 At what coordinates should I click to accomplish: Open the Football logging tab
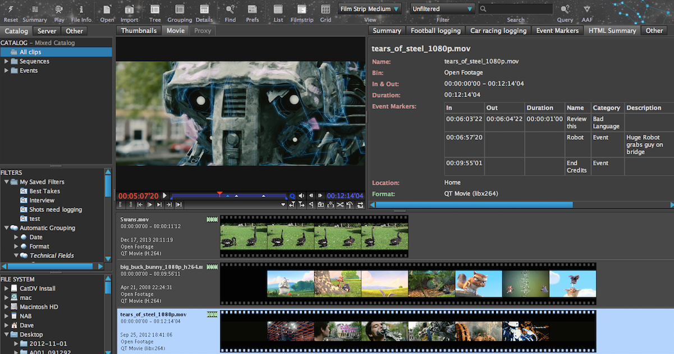coord(435,31)
